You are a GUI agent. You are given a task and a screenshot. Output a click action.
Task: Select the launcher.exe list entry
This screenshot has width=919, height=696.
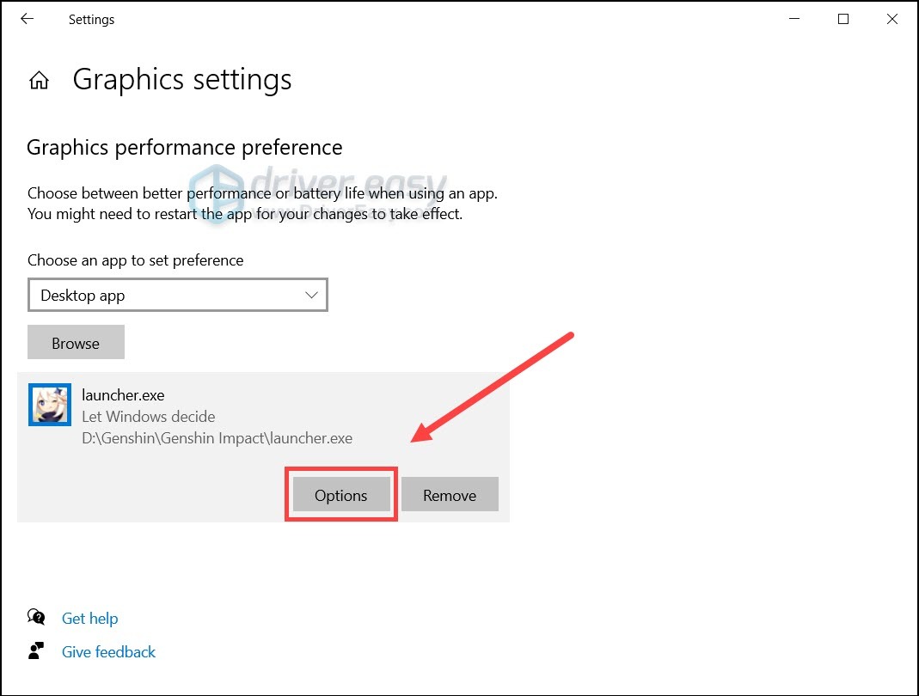pyautogui.click(x=258, y=417)
